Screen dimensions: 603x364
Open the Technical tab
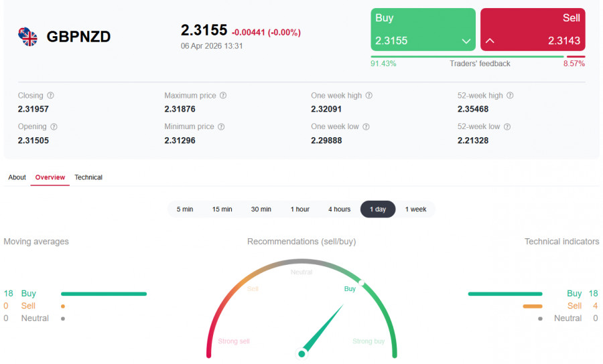[88, 177]
